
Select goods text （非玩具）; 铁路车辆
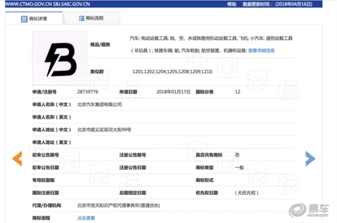coord(189,51)
